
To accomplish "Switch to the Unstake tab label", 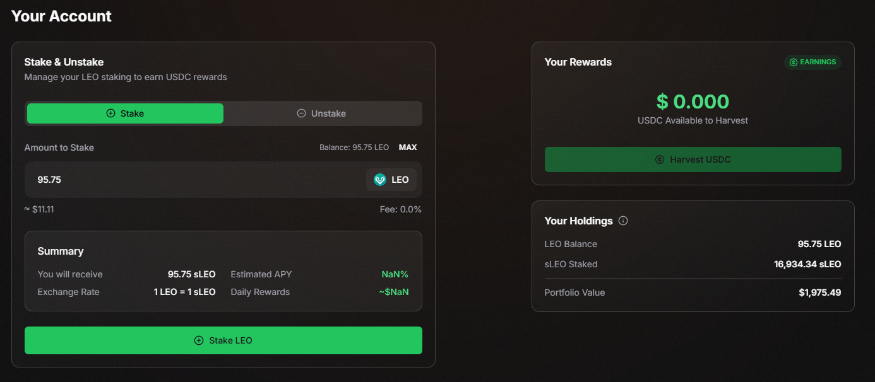I will [x=328, y=113].
